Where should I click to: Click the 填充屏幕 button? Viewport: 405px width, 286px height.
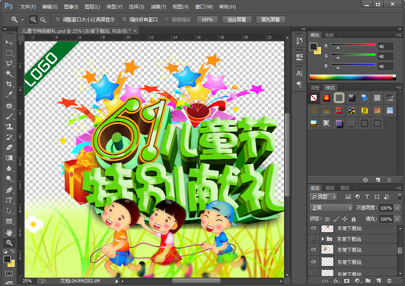271,20
